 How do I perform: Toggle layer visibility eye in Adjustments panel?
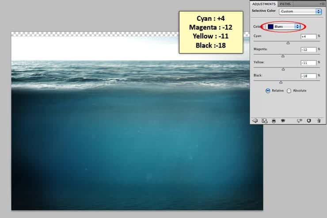(283, 121)
